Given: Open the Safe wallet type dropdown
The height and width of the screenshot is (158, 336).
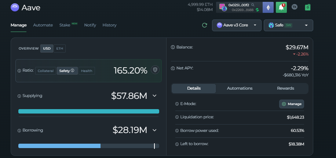Looking at the screenshot, I should point(288,25).
